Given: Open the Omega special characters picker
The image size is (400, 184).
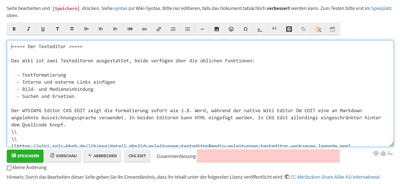Looking at the screenshot, I should click(245, 29).
